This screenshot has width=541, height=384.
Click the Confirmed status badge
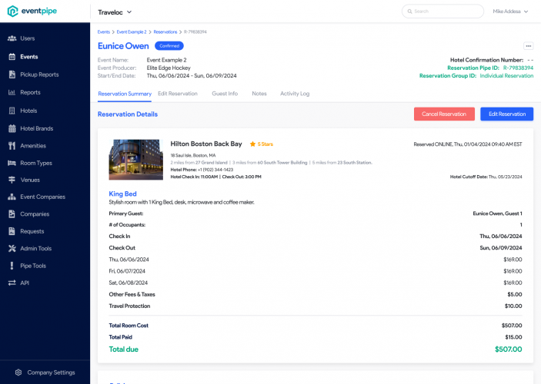tap(169, 46)
